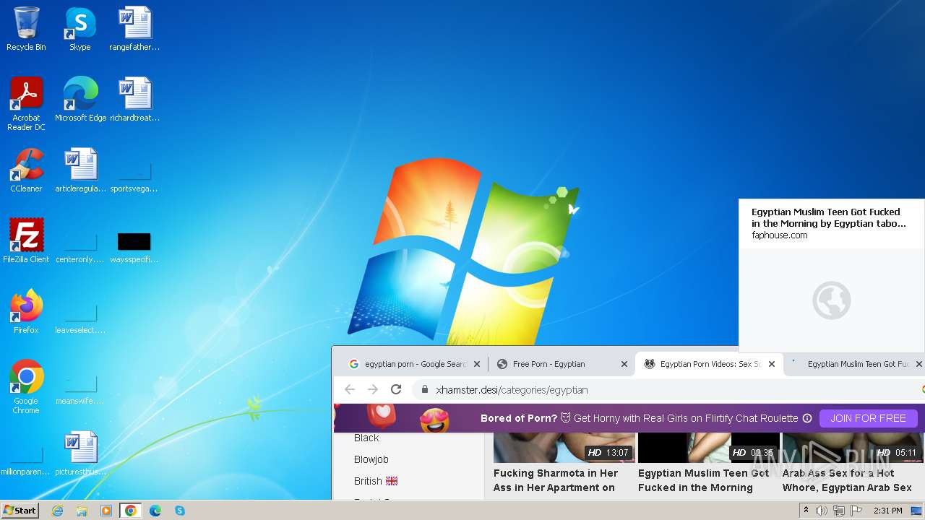Screen dimensions: 925x520
Task: Open CCleaner desktop shortcut
Action: 26,170
